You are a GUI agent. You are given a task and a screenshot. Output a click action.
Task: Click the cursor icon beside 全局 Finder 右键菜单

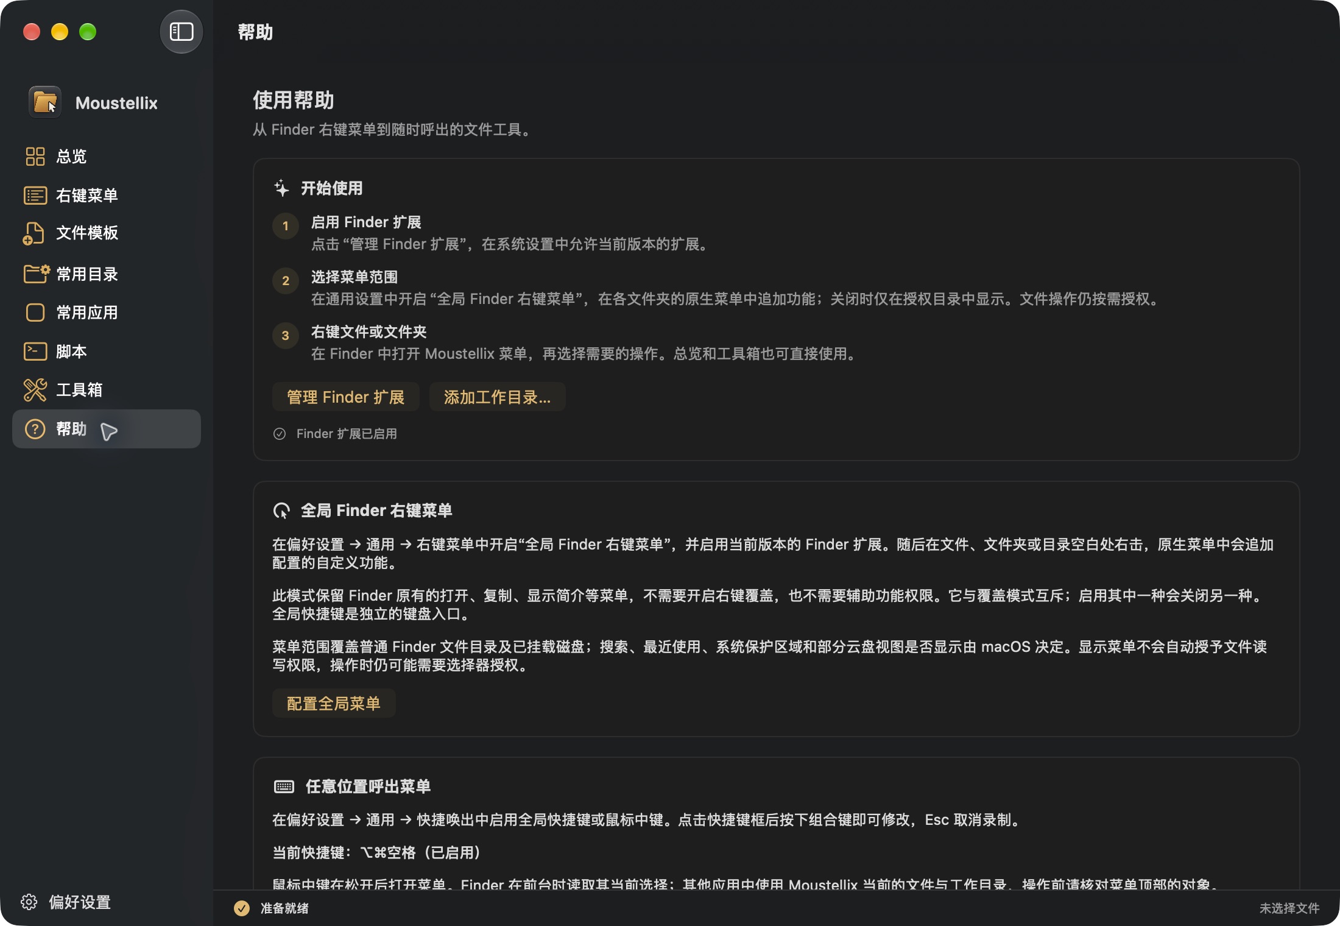(x=281, y=511)
